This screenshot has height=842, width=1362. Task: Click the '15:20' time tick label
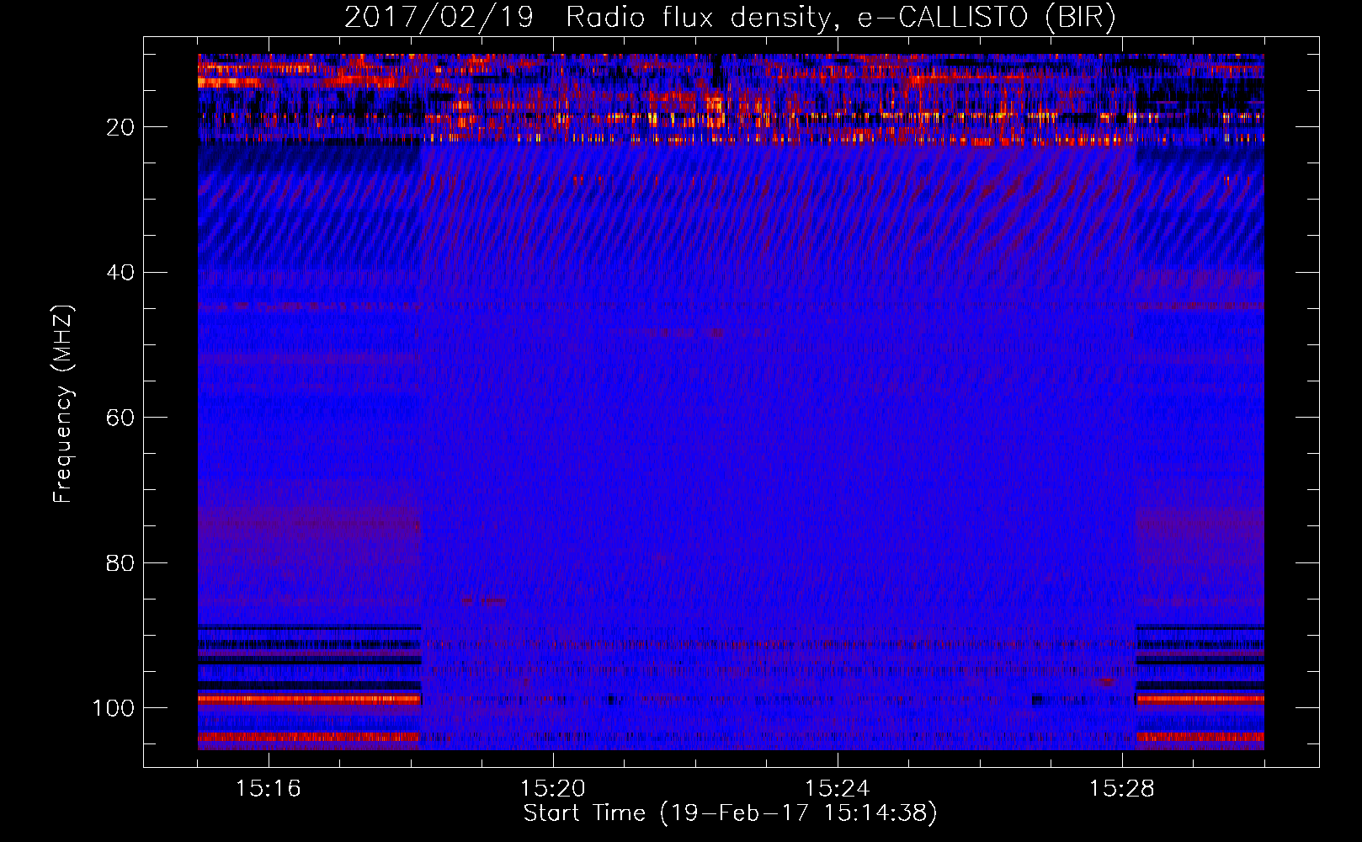pyautogui.click(x=553, y=789)
